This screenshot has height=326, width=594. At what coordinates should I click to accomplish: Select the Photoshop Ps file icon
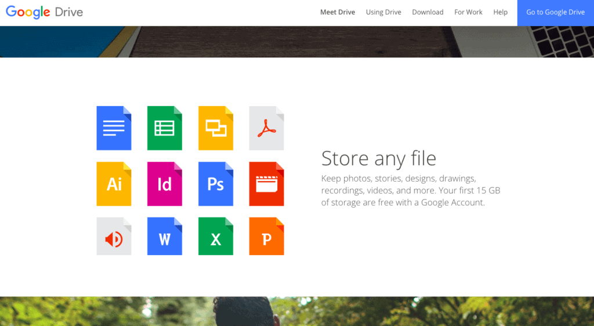(216, 184)
